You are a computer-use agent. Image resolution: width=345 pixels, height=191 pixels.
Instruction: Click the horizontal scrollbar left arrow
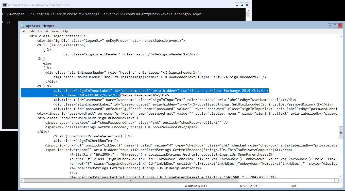click(22, 180)
